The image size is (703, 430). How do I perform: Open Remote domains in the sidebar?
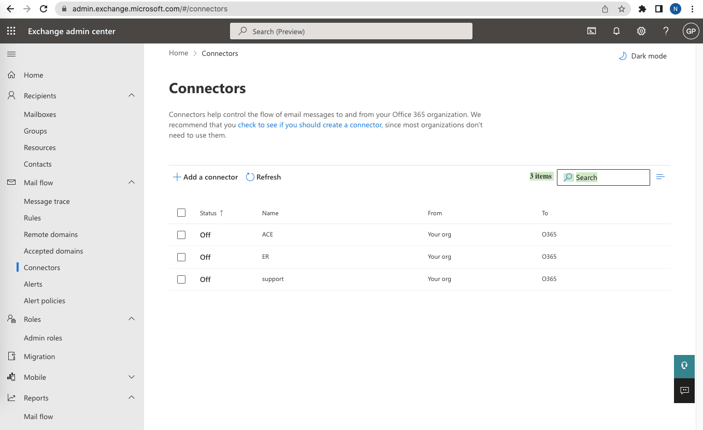pyautogui.click(x=51, y=234)
